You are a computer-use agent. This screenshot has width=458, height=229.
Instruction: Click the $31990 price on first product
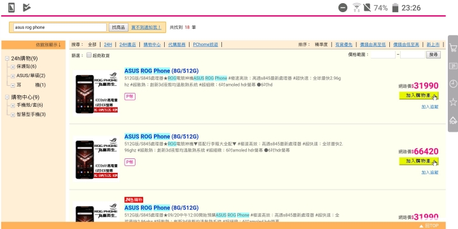point(425,86)
